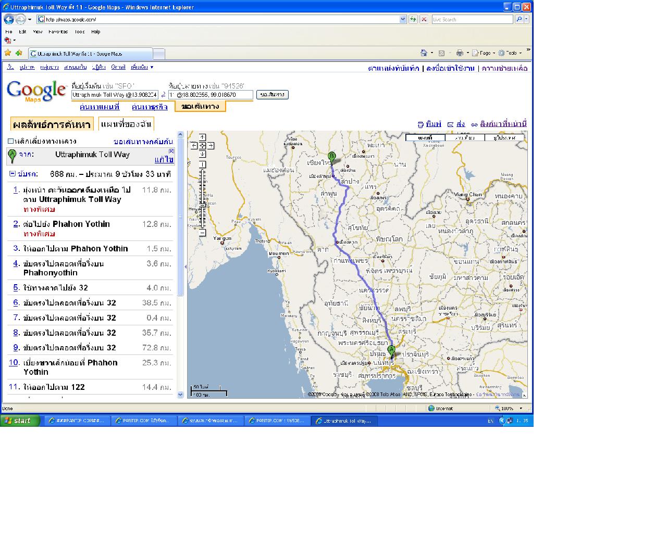The width and height of the screenshot is (667, 533).
Task: Collapse the left panel with arrow handle
Action: [x=186, y=266]
